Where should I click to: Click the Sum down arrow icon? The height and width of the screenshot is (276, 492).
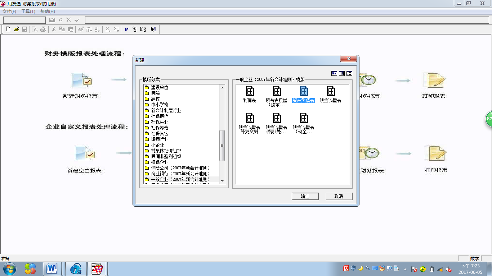click(116, 29)
